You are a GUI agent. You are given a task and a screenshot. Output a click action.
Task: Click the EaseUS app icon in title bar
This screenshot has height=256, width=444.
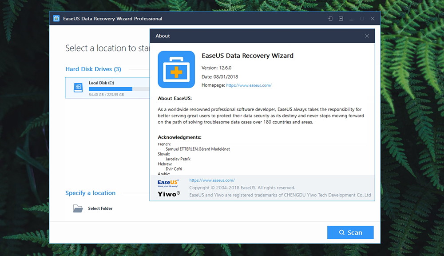pos(56,18)
